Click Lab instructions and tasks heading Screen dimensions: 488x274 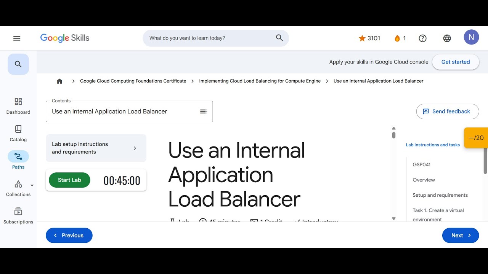pyautogui.click(x=433, y=145)
